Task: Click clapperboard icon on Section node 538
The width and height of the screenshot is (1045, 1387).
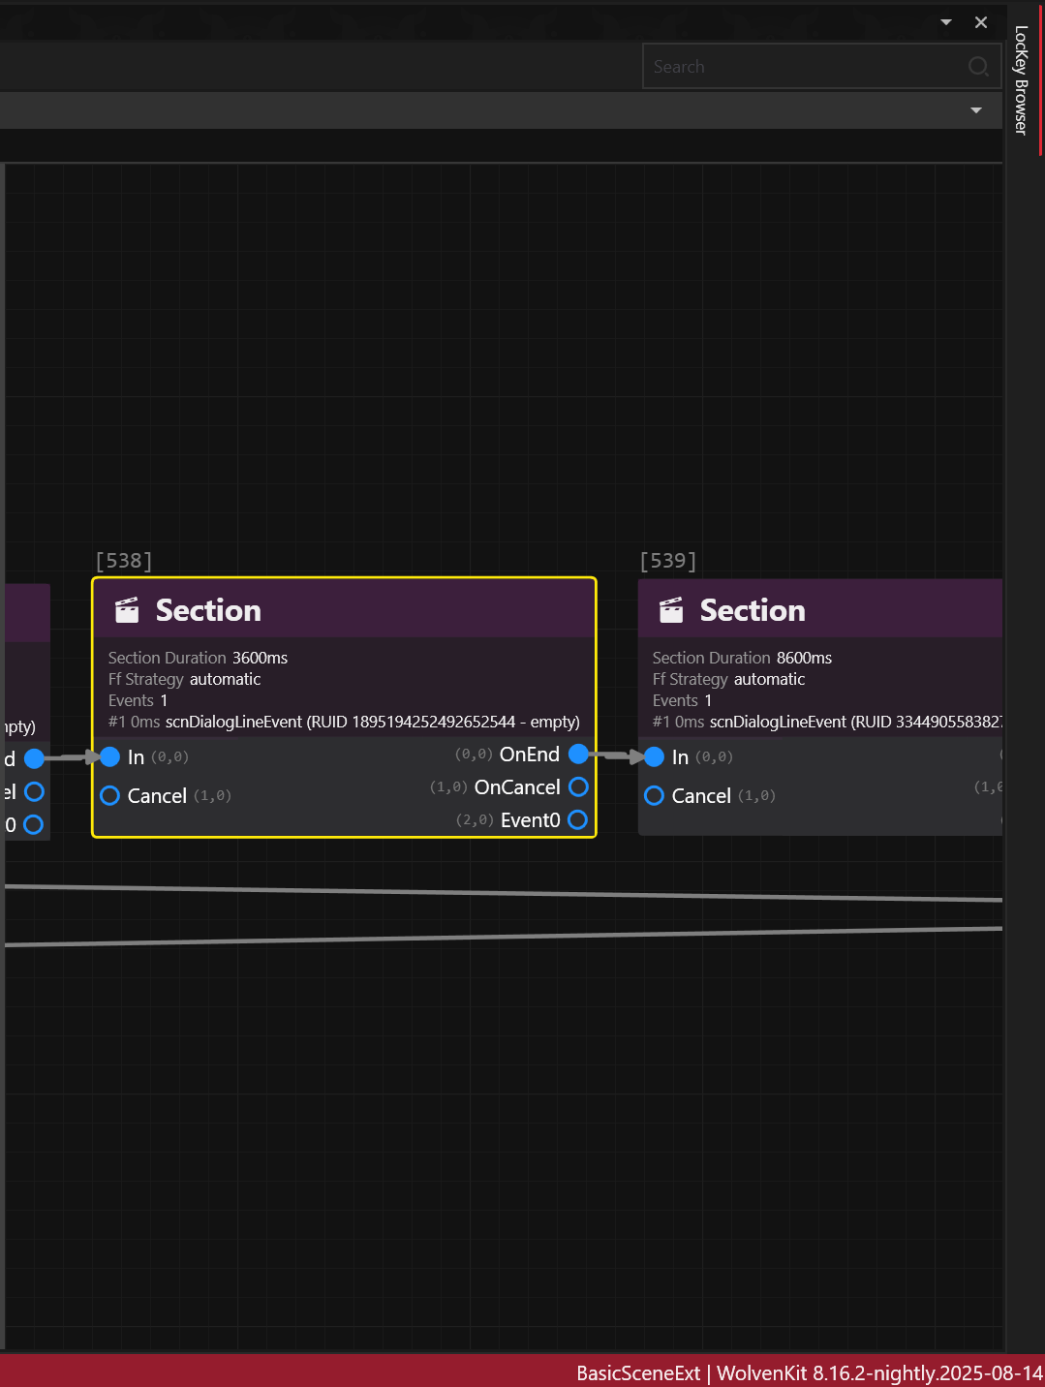Action: pos(127,610)
